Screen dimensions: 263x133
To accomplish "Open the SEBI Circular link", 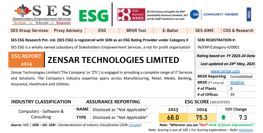I will [x=134, y=125].
